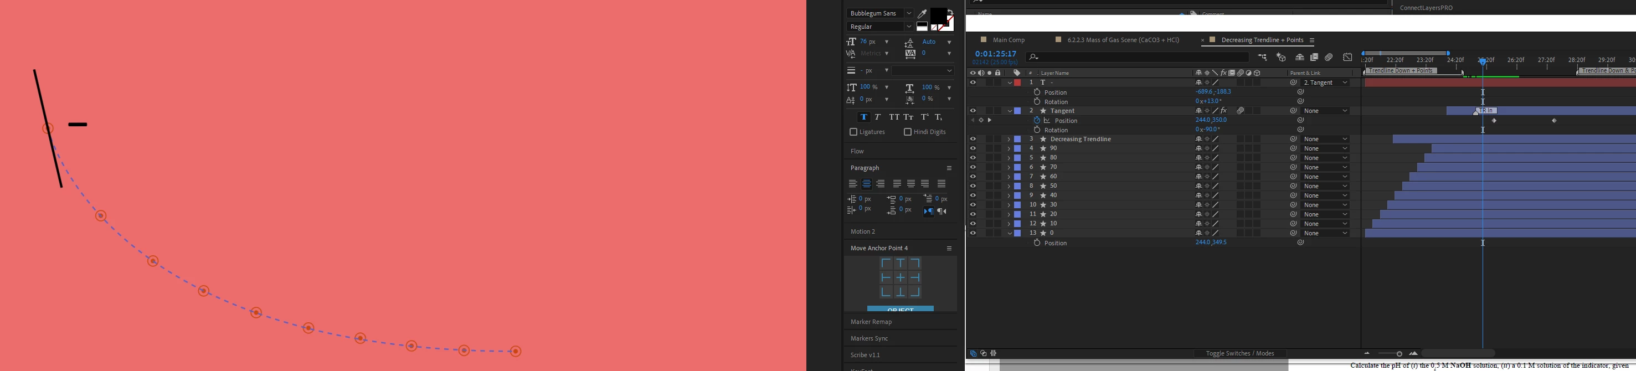Hide the Decreasing Trendline layer
The image size is (1636, 371).
(973, 139)
